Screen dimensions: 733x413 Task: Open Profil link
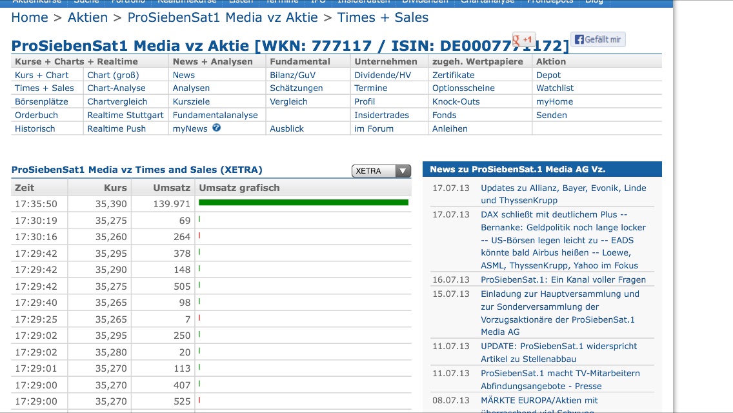[365, 101]
